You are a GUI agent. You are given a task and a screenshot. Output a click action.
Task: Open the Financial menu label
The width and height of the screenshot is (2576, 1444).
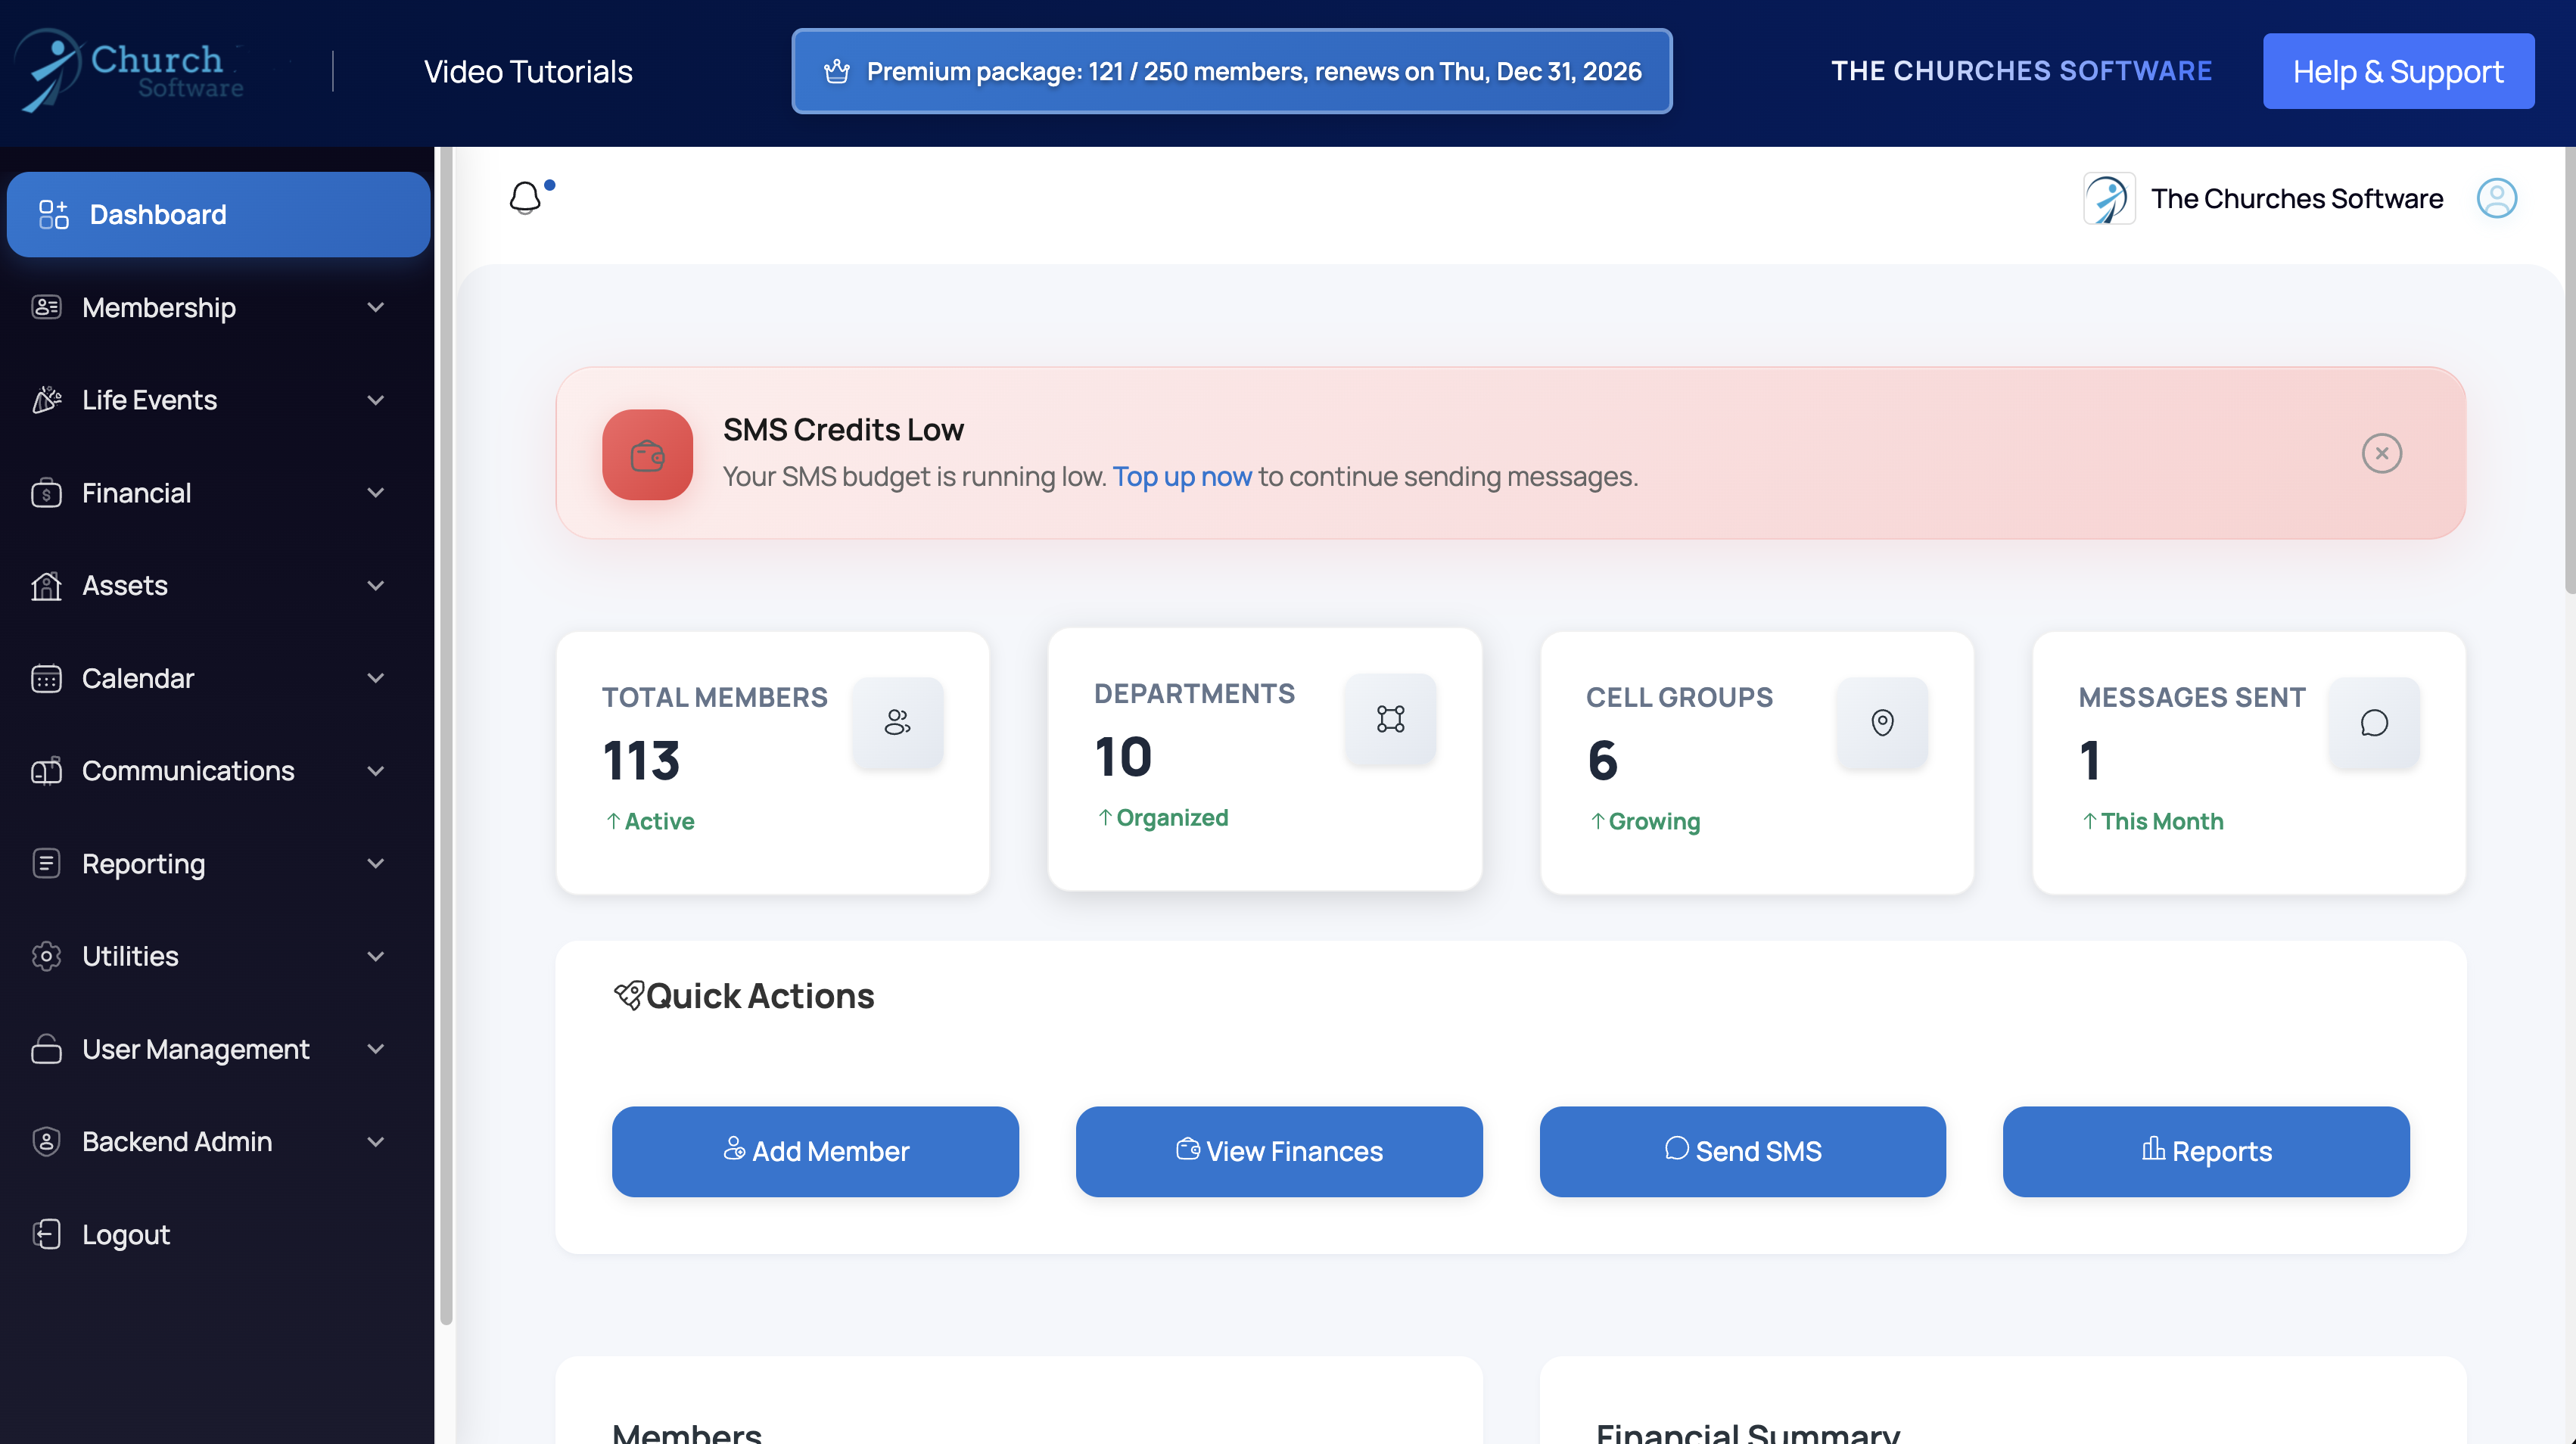pos(136,493)
